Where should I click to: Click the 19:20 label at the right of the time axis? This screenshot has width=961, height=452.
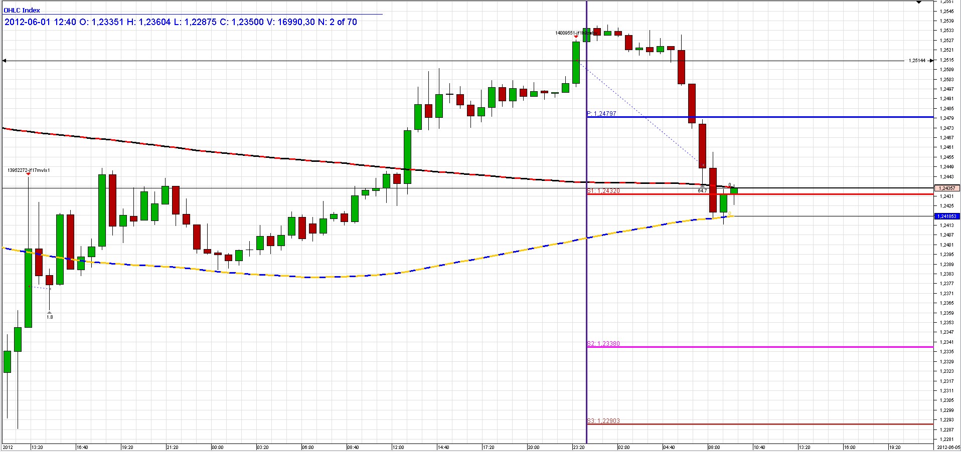pyautogui.click(x=894, y=447)
